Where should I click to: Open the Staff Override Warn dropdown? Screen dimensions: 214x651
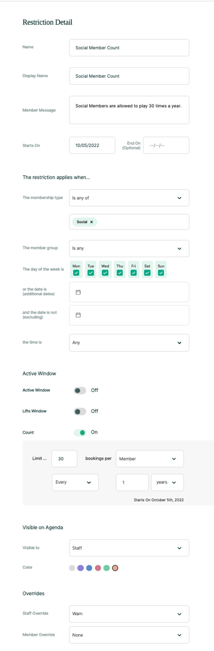click(129, 614)
